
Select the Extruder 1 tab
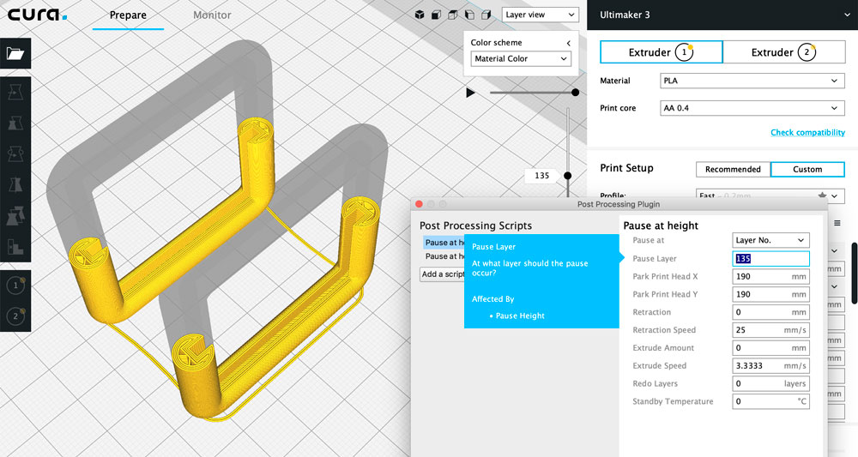click(661, 52)
